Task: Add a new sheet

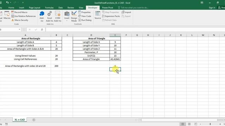Action: click(34, 120)
